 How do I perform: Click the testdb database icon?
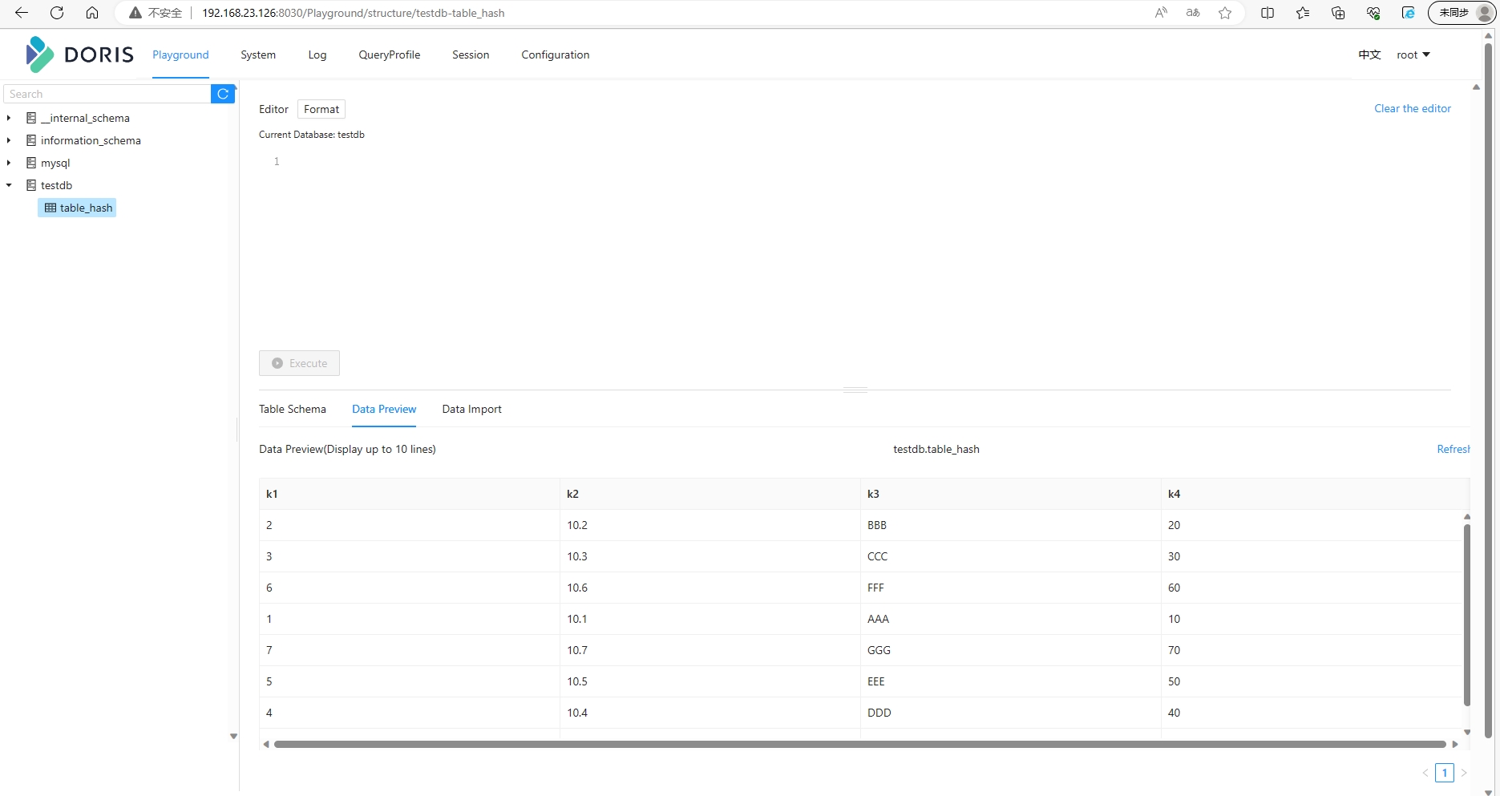tap(31, 185)
